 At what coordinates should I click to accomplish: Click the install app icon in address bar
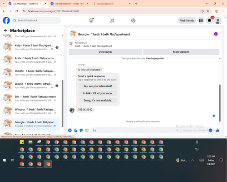(202, 11)
